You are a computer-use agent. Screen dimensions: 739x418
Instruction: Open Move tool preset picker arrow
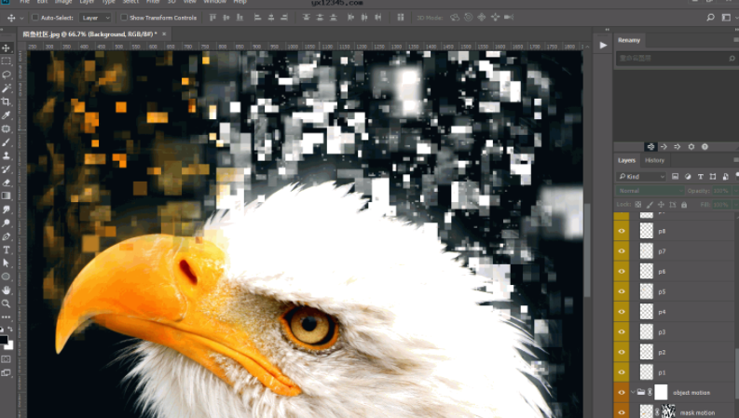point(21,19)
